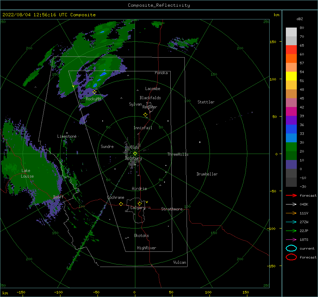The image size is (318, 297).
Task: Click the dBZ heading of the legend
Action: tap(300, 19)
